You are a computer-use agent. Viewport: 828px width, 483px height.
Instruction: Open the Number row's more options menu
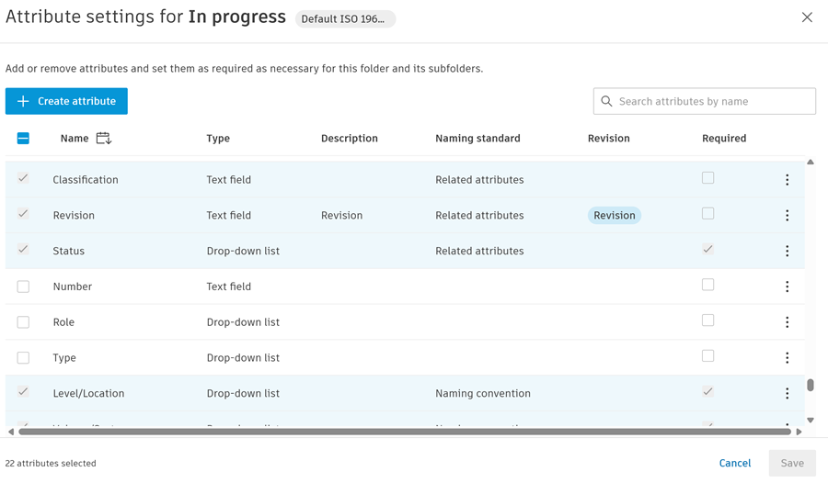pos(787,286)
